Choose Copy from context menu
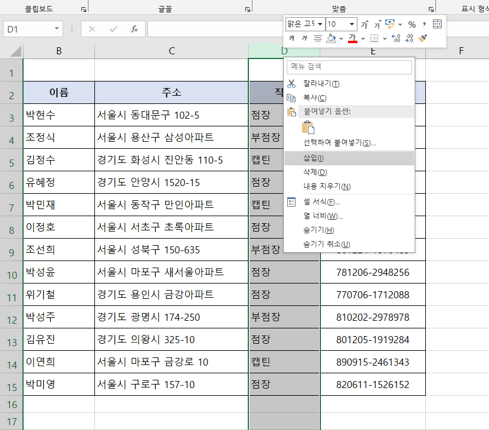 [349, 97]
